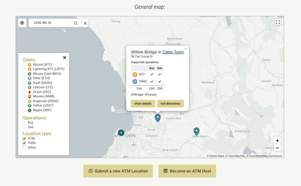
Task: Uncheck the ATM location type checkbox
Action: click(24, 139)
